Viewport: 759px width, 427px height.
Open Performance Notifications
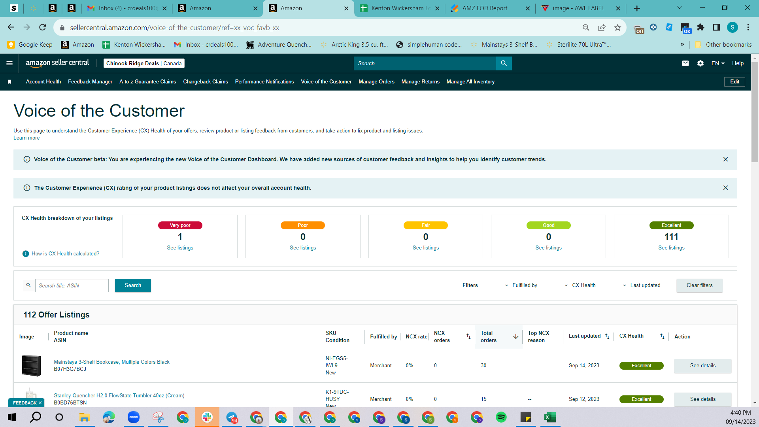(x=264, y=82)
